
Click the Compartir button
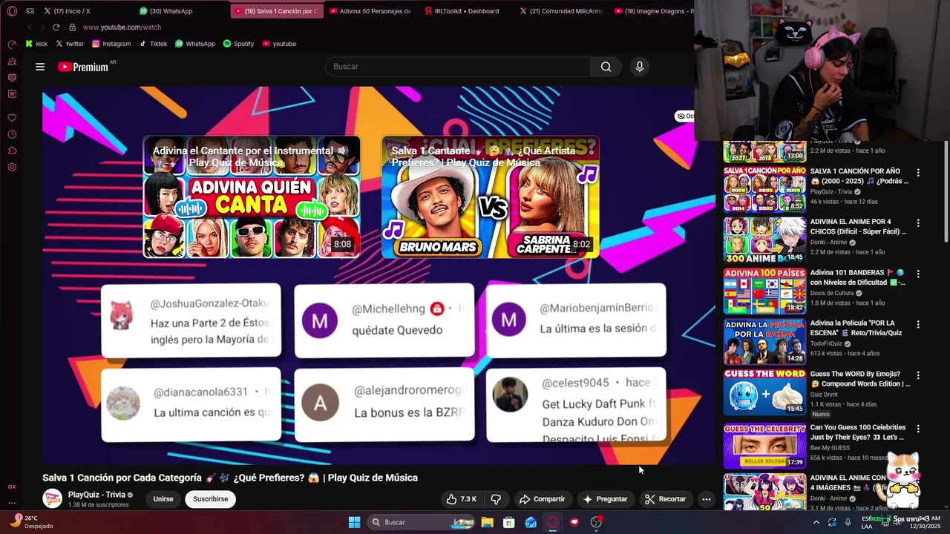(542, 499)
